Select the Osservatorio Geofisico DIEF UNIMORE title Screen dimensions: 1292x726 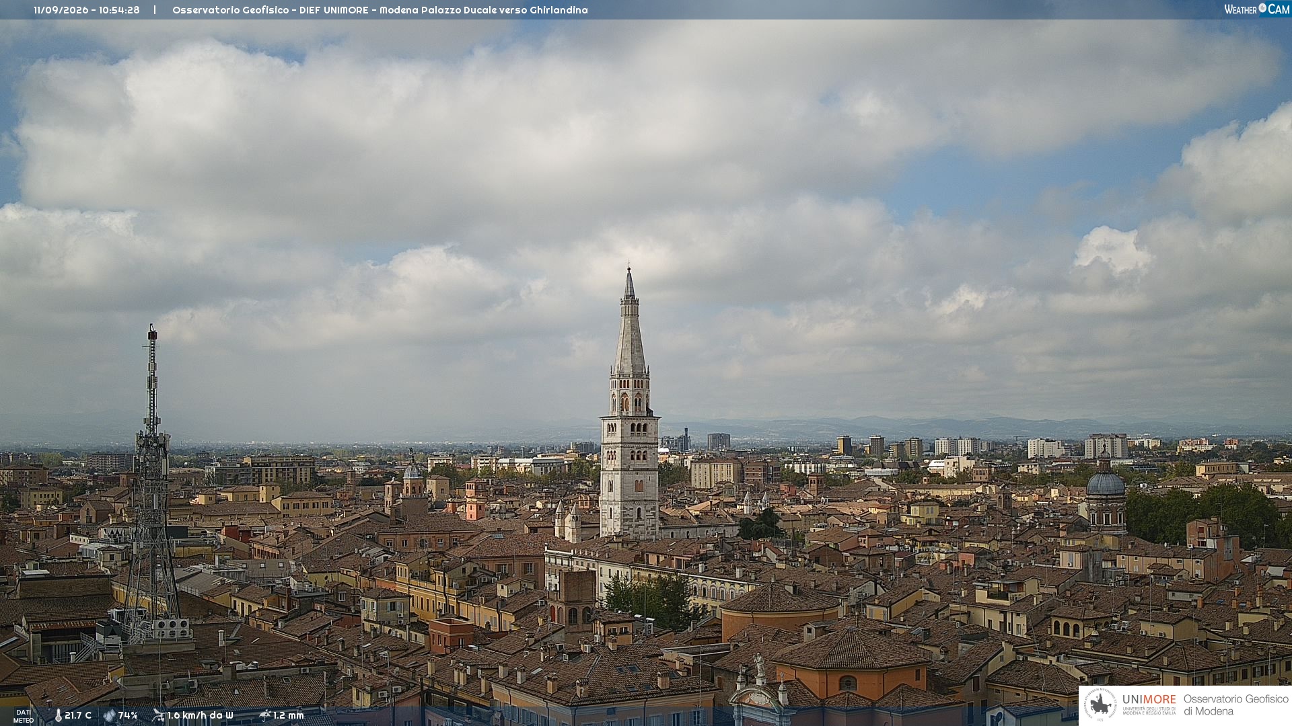pos(380,10)
